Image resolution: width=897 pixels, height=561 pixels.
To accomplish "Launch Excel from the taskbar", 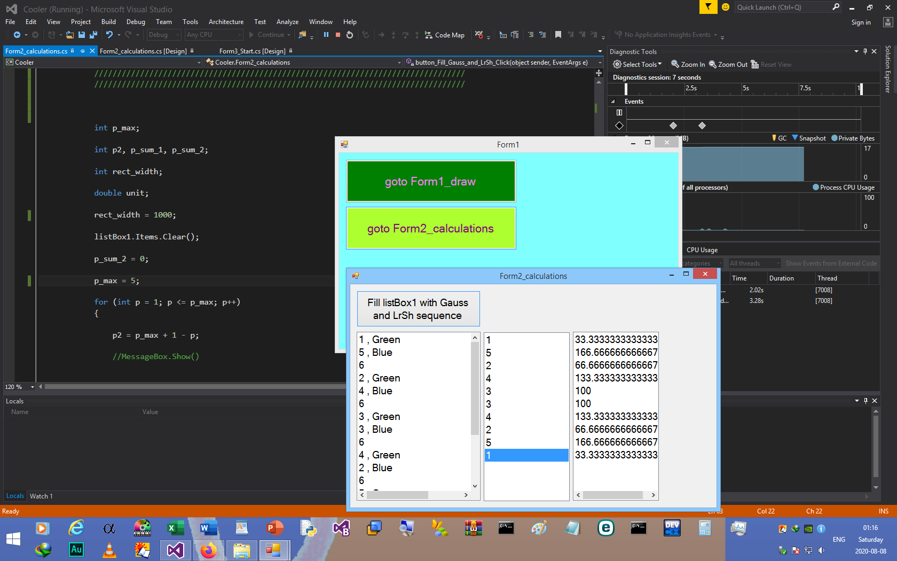I will tap(175, 528).
